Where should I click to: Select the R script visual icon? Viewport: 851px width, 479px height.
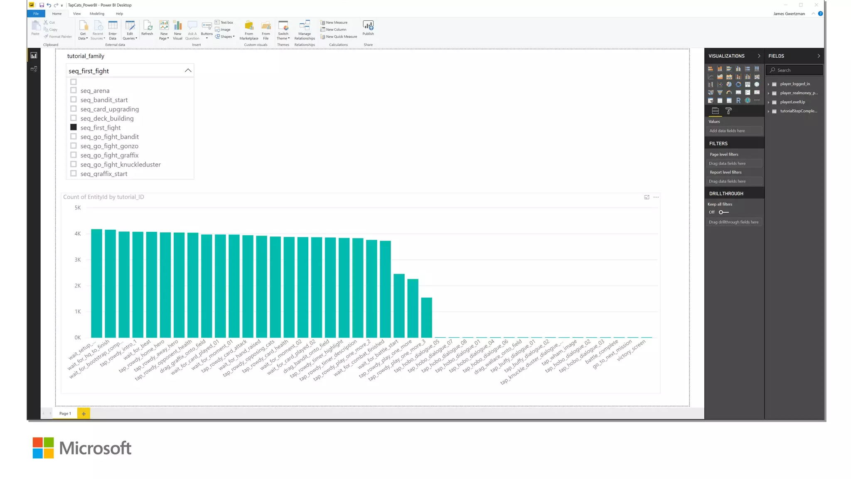coord(738,101)
